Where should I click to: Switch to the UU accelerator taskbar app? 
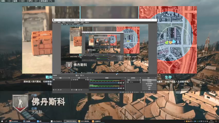(29, 121)
